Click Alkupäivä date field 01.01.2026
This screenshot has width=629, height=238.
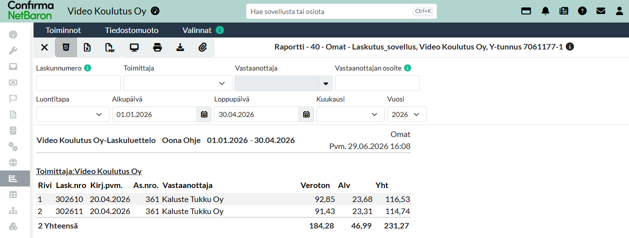pos(154,114)
